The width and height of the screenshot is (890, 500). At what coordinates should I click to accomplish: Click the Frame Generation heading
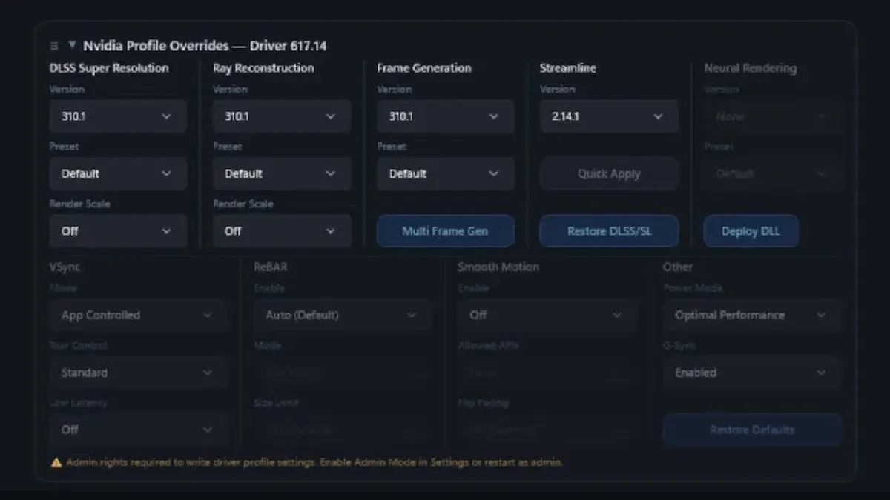pos(423,68)
